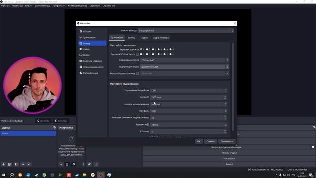Image resolution: width=316 pixels, height=178 pixels.
Task: Select audio track 3 for Звуковая дорожка
Action: (153, 49)
